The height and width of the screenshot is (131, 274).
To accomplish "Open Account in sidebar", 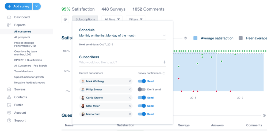I will [x=20, y=113].
